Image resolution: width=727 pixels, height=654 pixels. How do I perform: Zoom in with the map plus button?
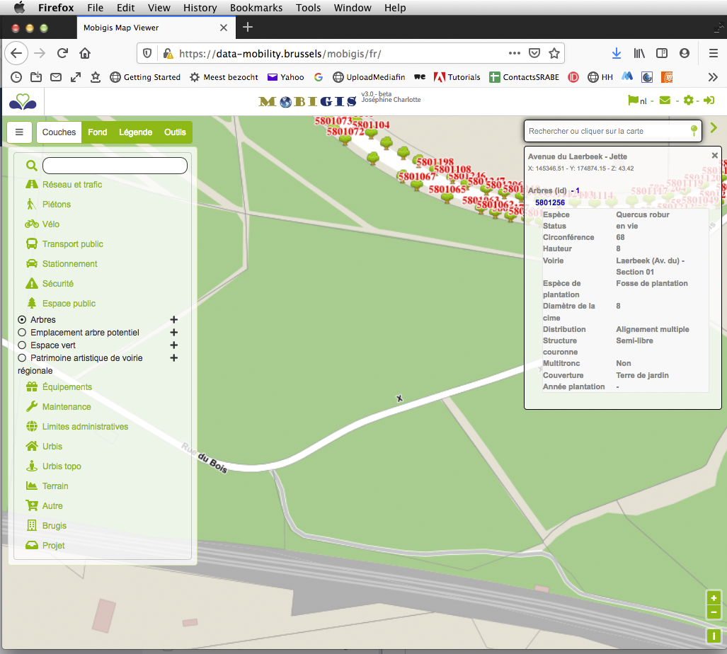coord(714,598)
